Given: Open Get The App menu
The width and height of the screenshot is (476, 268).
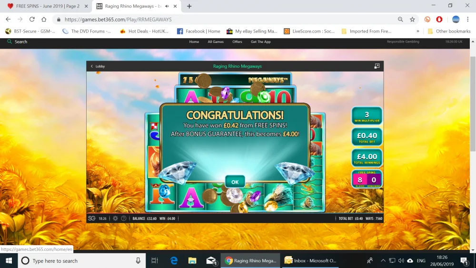Looking at the screenshot, I should tap(260, 41).
